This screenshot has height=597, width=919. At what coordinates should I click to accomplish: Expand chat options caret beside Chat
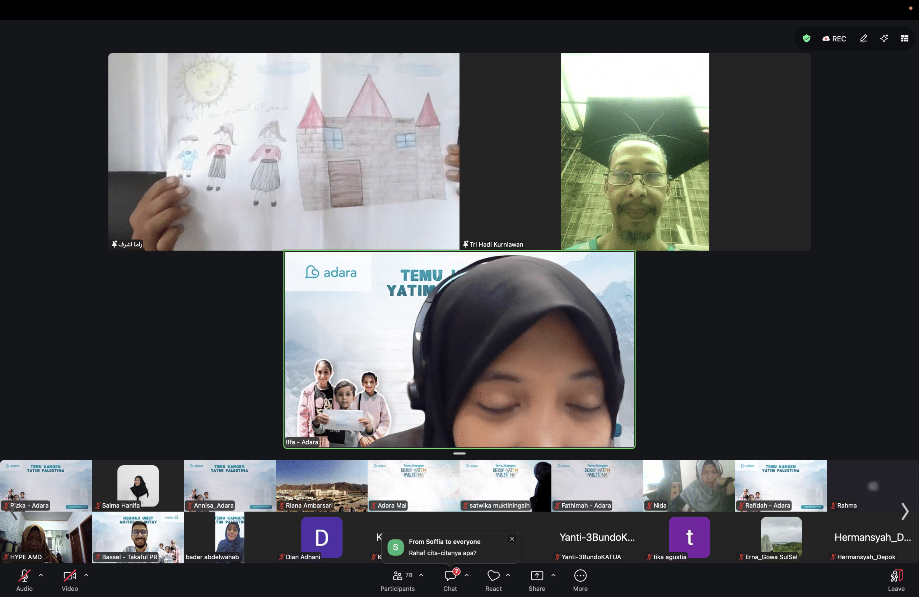tap(467, 575)
